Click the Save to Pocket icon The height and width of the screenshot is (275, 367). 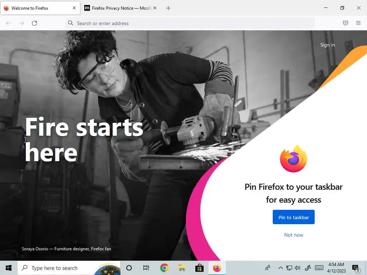click(345, 23)
